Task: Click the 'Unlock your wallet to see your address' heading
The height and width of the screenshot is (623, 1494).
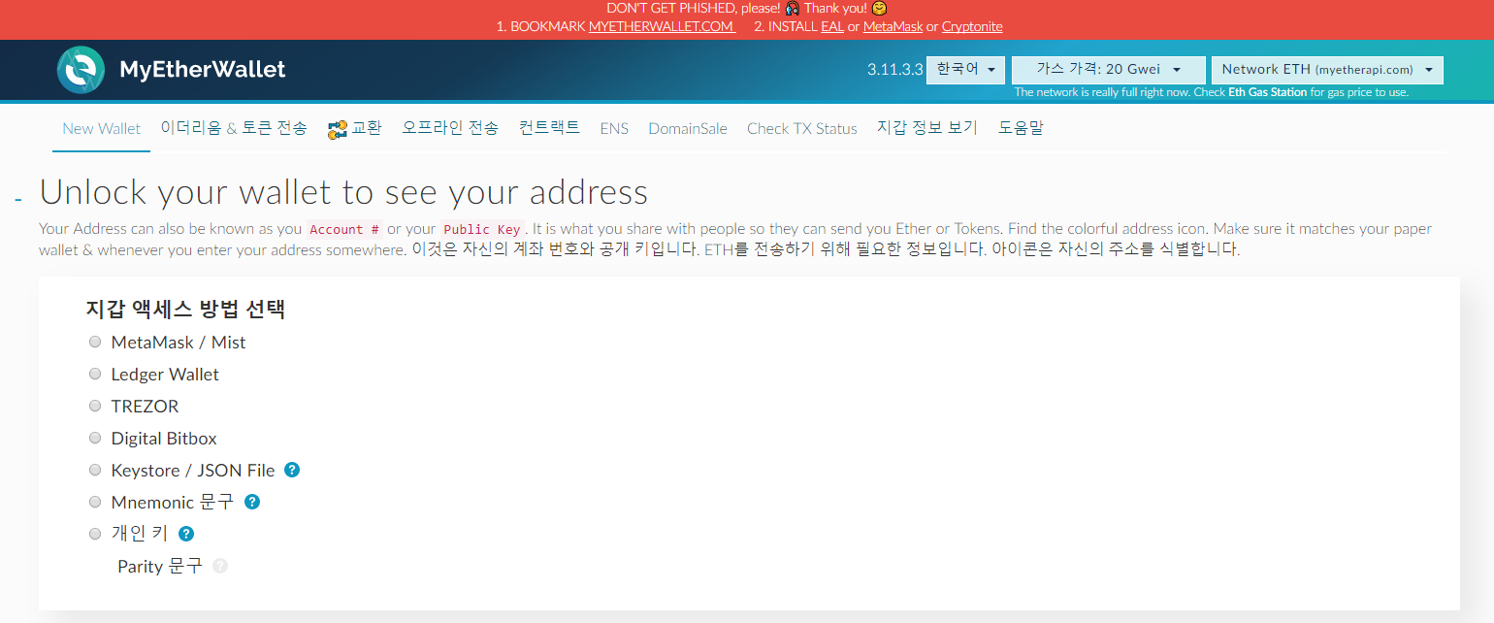Action: tap(343, 192)
